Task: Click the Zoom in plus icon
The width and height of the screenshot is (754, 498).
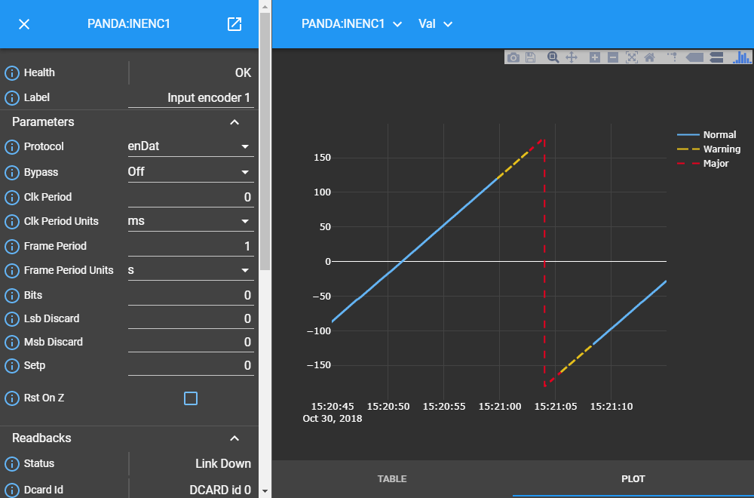Action: (x=595, y=57)
